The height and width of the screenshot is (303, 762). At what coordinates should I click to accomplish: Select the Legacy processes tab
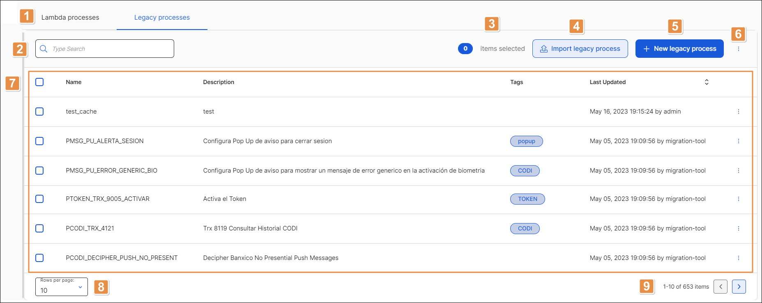[x=162, y=18]
